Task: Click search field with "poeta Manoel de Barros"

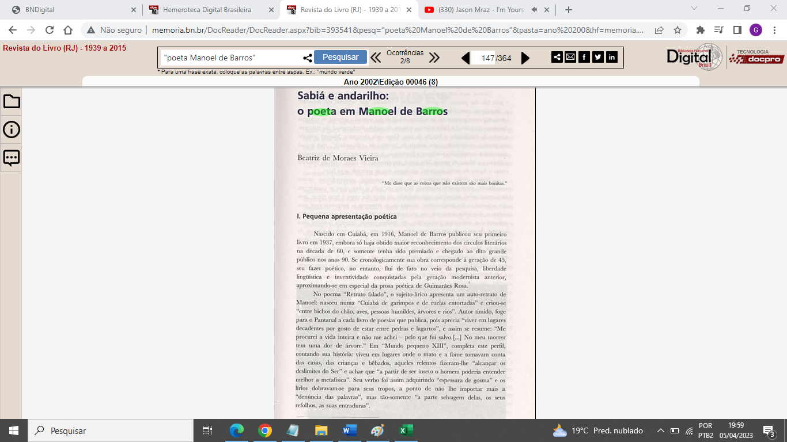Action: tap(230, 58)
